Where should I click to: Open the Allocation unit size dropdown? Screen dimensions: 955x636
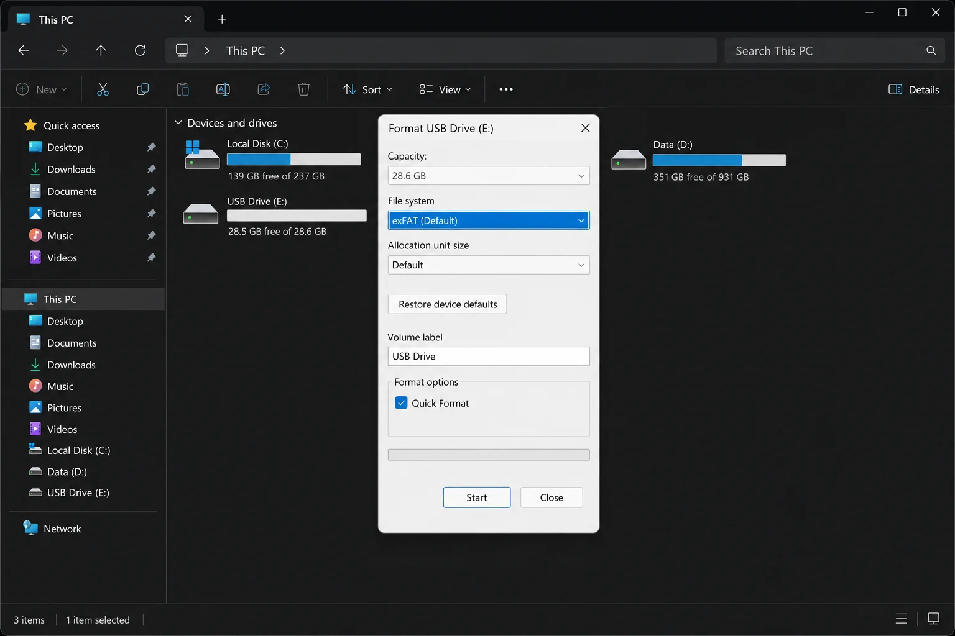pyautogui.click(x=489, y=265)
